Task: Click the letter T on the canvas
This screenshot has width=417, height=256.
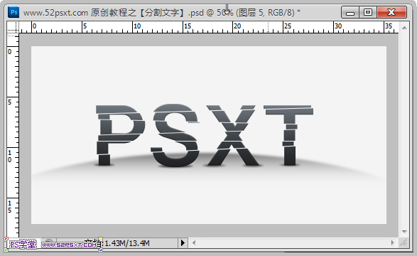Action: [288, 135]
